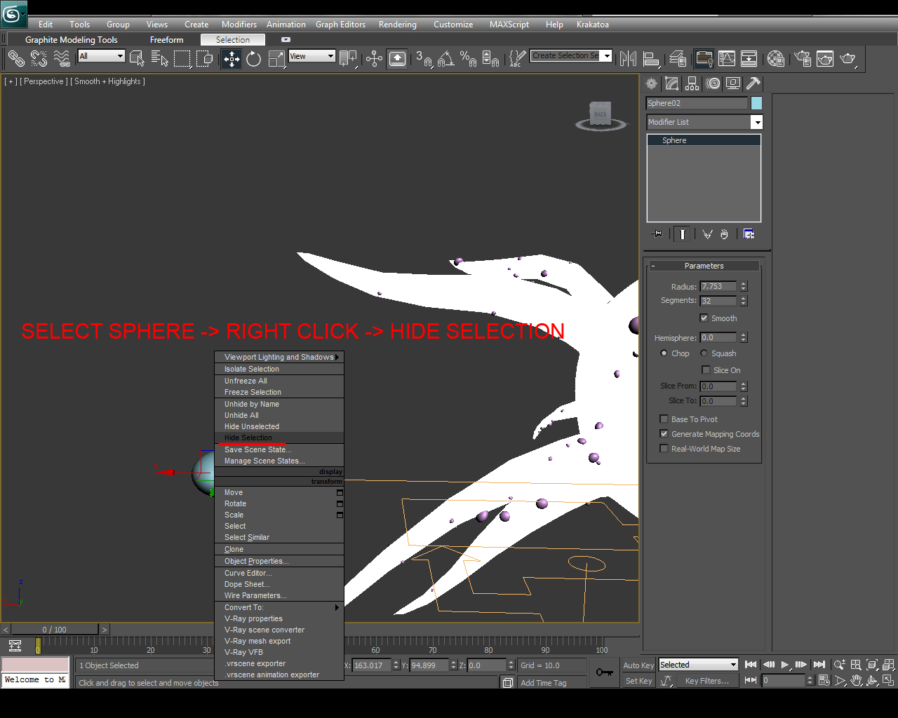This screenshot has width=898, height=718.
Task: Click the Play Animation button
Action: coord(785,665)
